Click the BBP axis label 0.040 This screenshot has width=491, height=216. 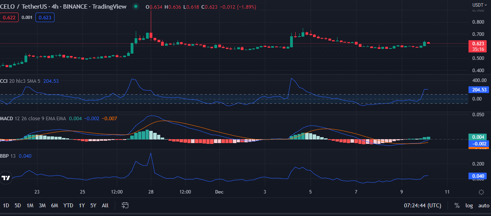pos(478,176)
